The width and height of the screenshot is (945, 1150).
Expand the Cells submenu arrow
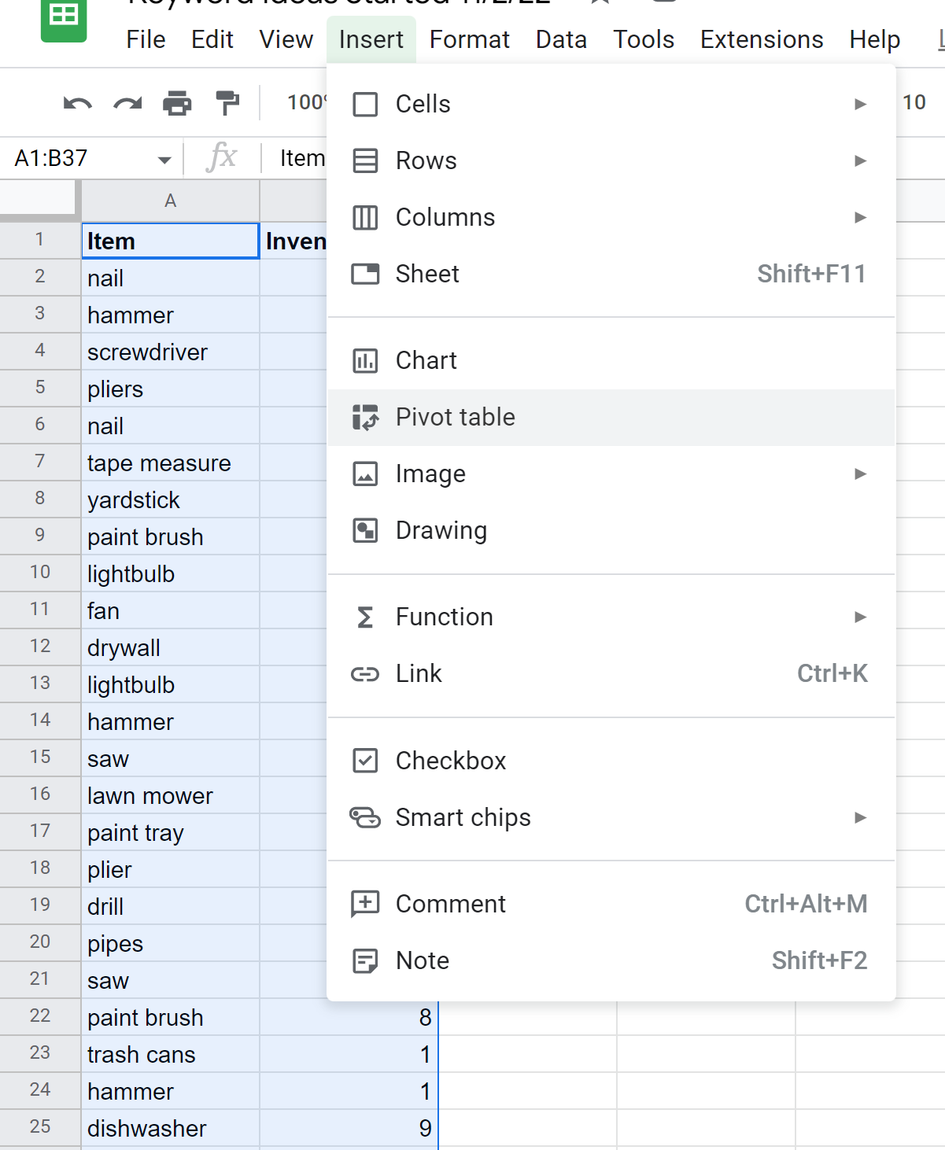pyautogui.click(x=860, y=104)
